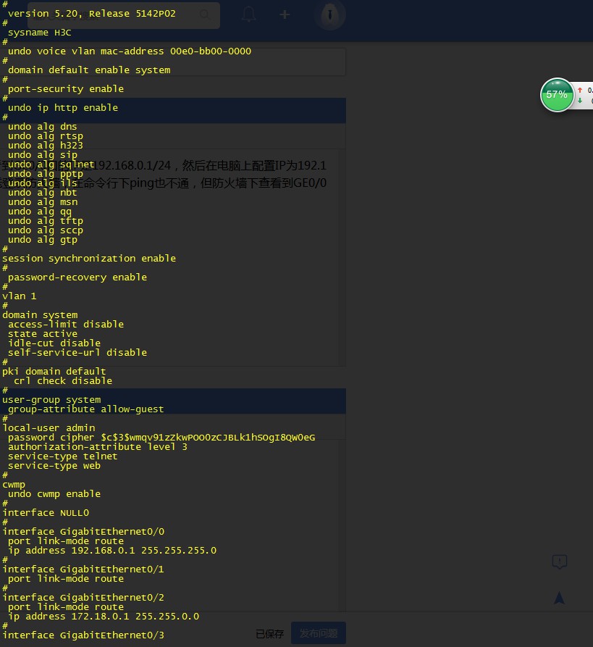Click the 'self-service-url disable' line
The height and width of the screenshot is (647, 593).
[77, 353]
